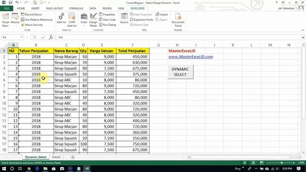Switch to the FORMULAS tab

pyautogui.click(x=76, y=9)
